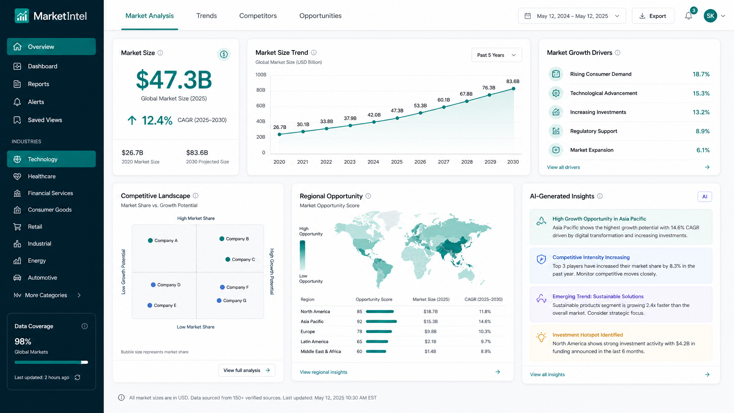Click the CAGR upward arrow icon
This screenshot has height=413, width=734.
(x=132, y=120)
